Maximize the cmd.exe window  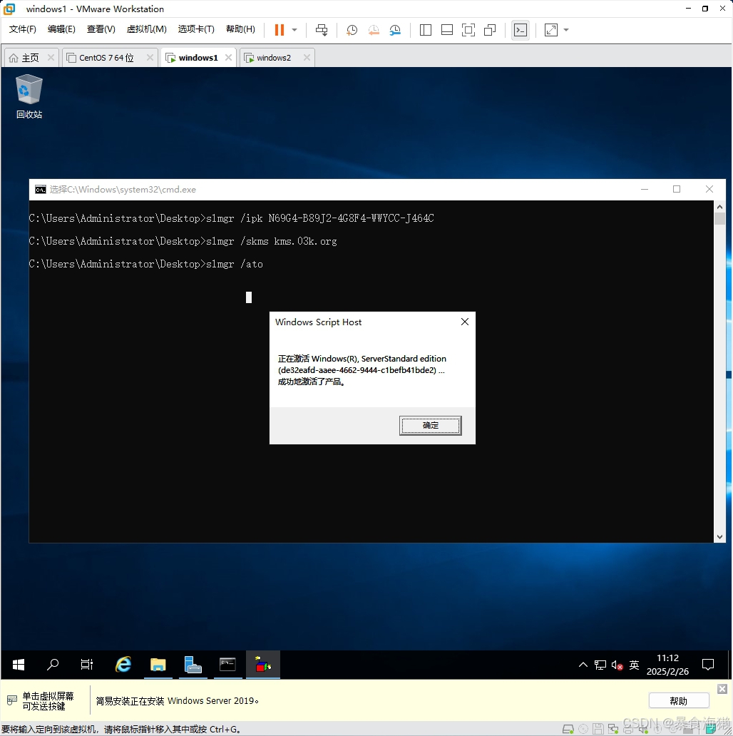click(x=677, y=189)
